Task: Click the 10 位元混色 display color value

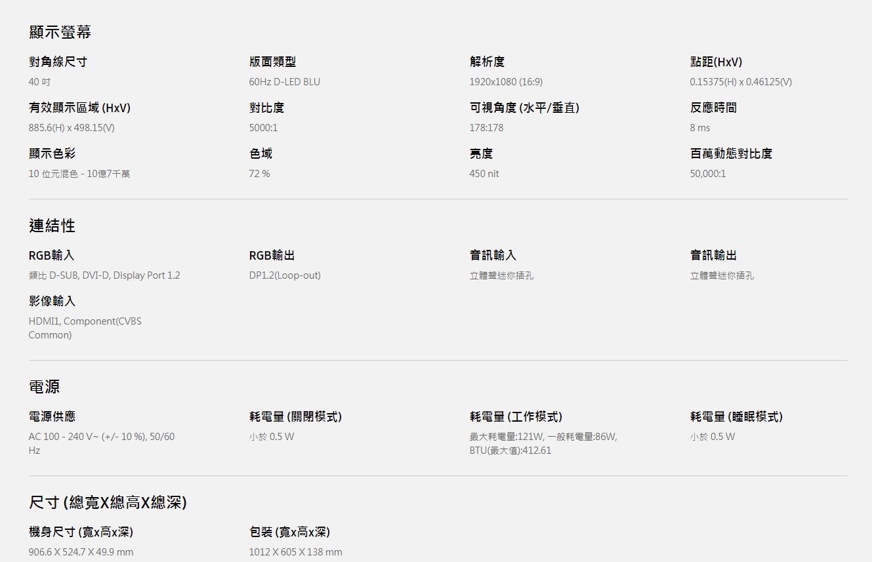Action: pos(79,174)
